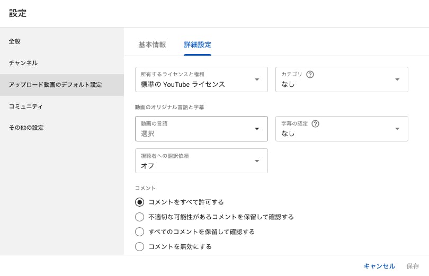Select the 詳細設定 tab
Viewport: 429px width, 276px height.
coord(198,45)
